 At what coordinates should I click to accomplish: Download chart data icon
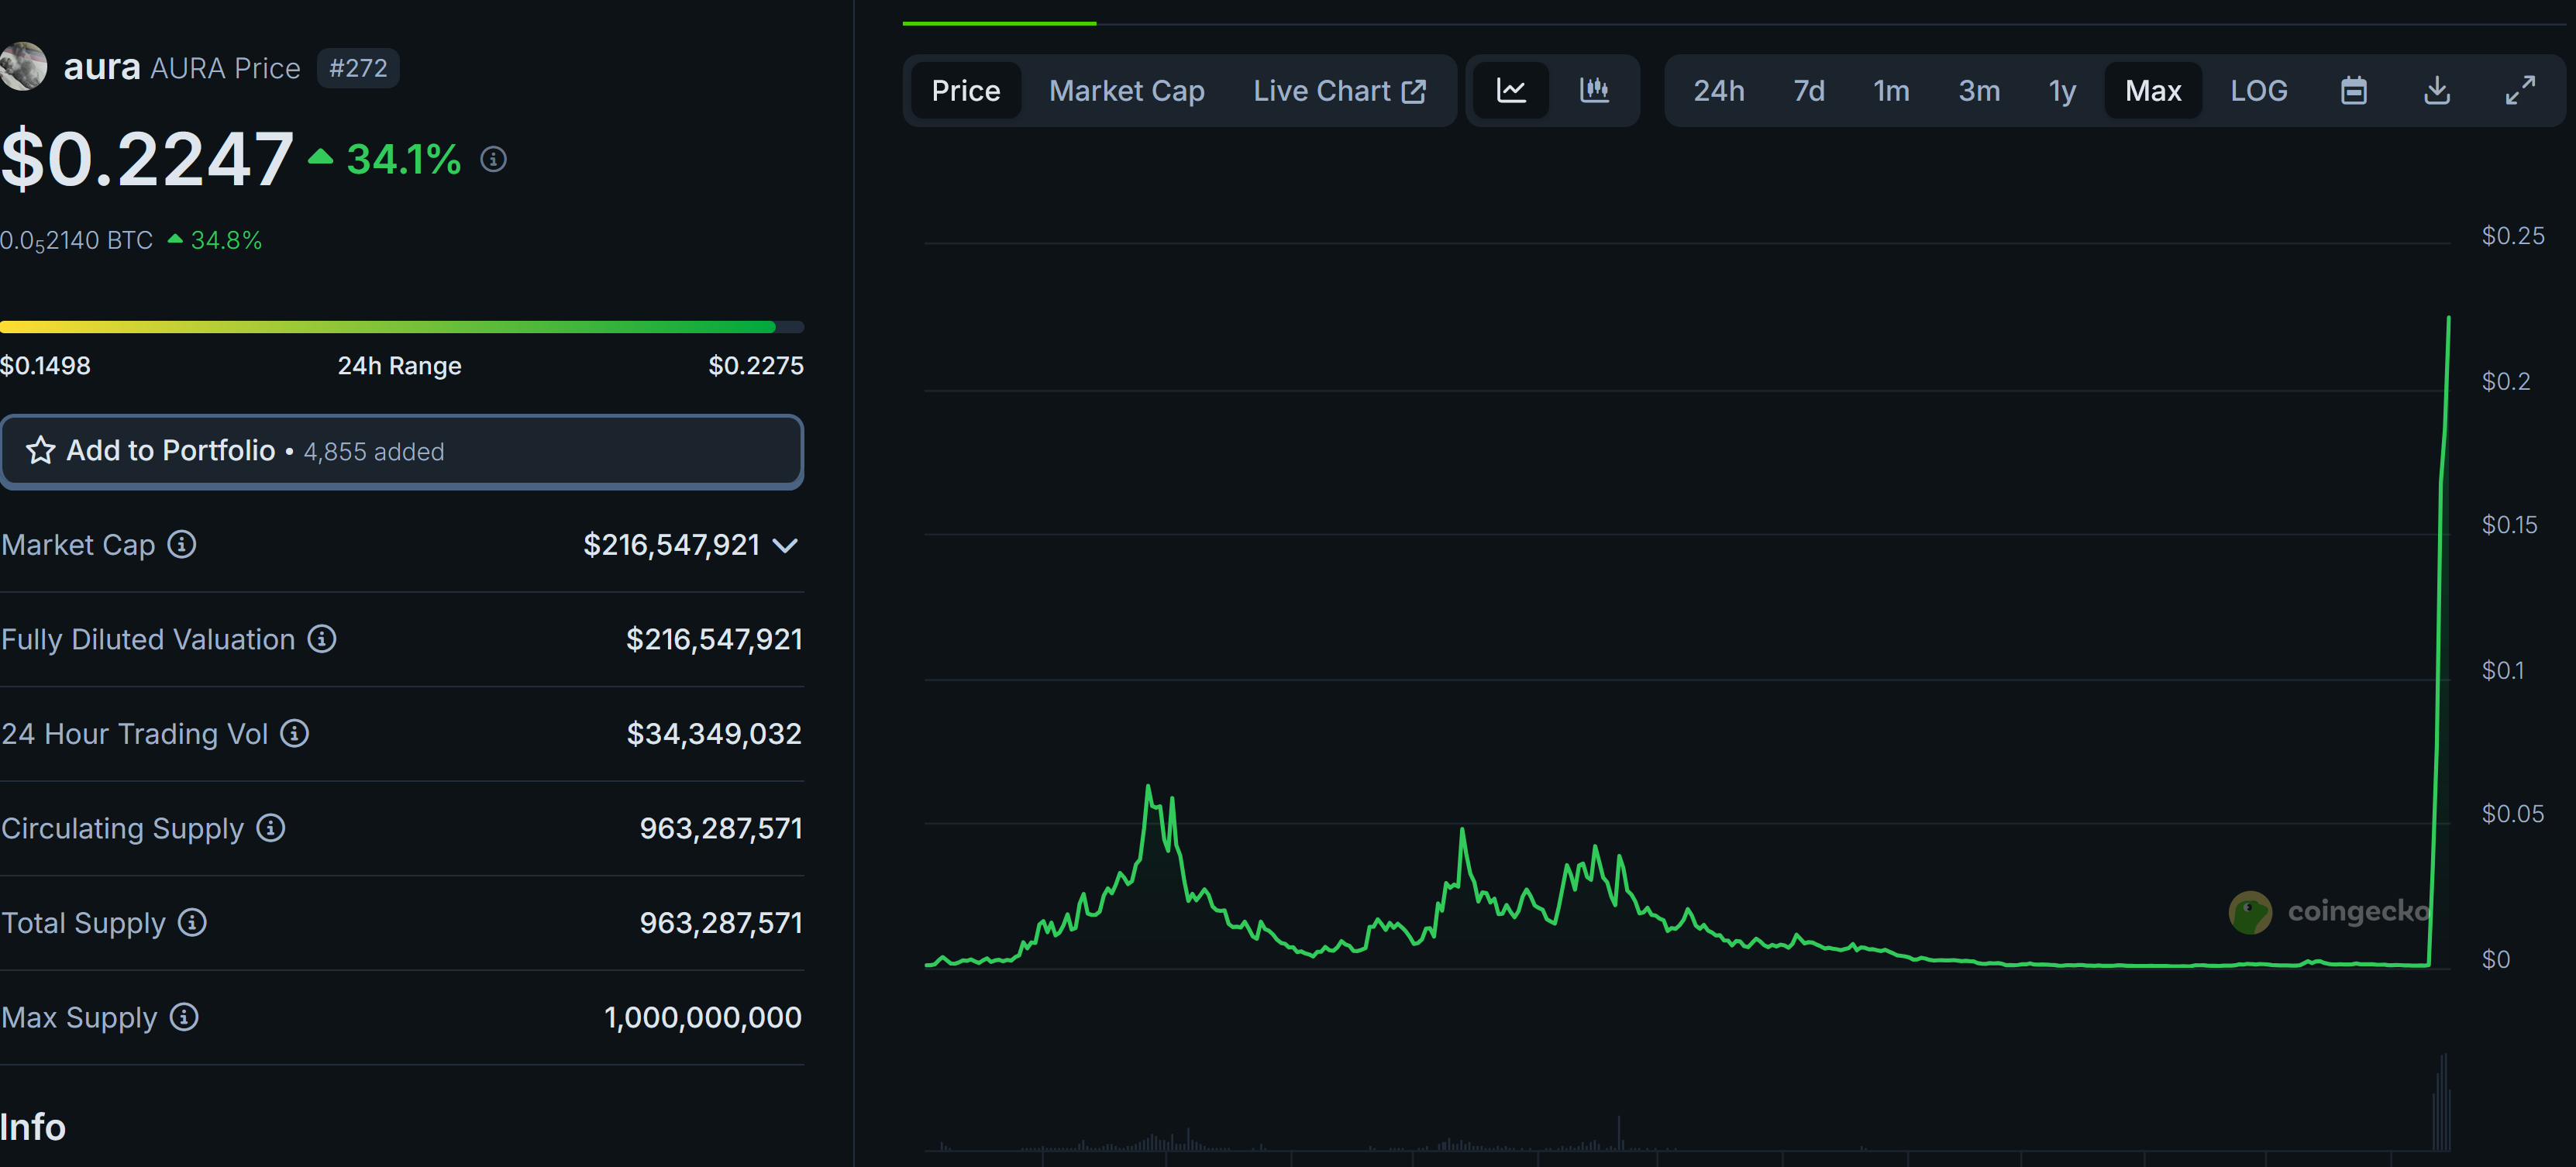click(2437, 91)
